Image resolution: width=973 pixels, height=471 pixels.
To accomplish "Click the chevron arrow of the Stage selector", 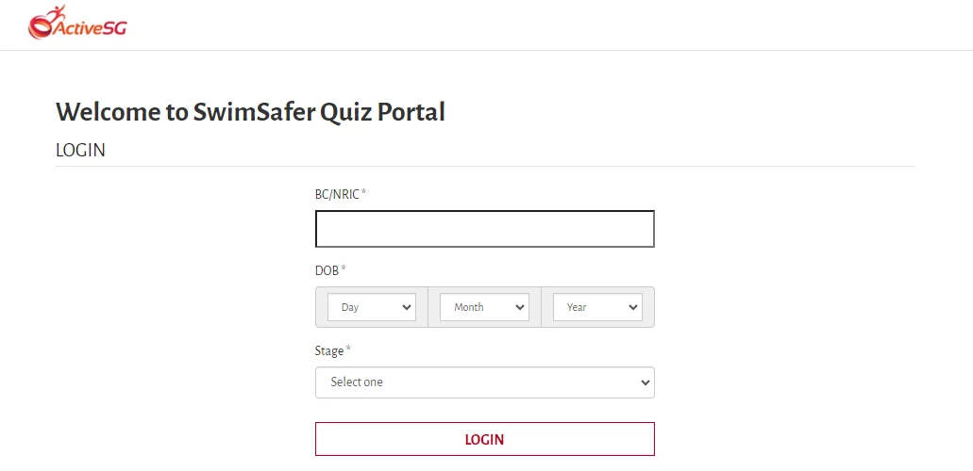I will [x=646, y=382].
